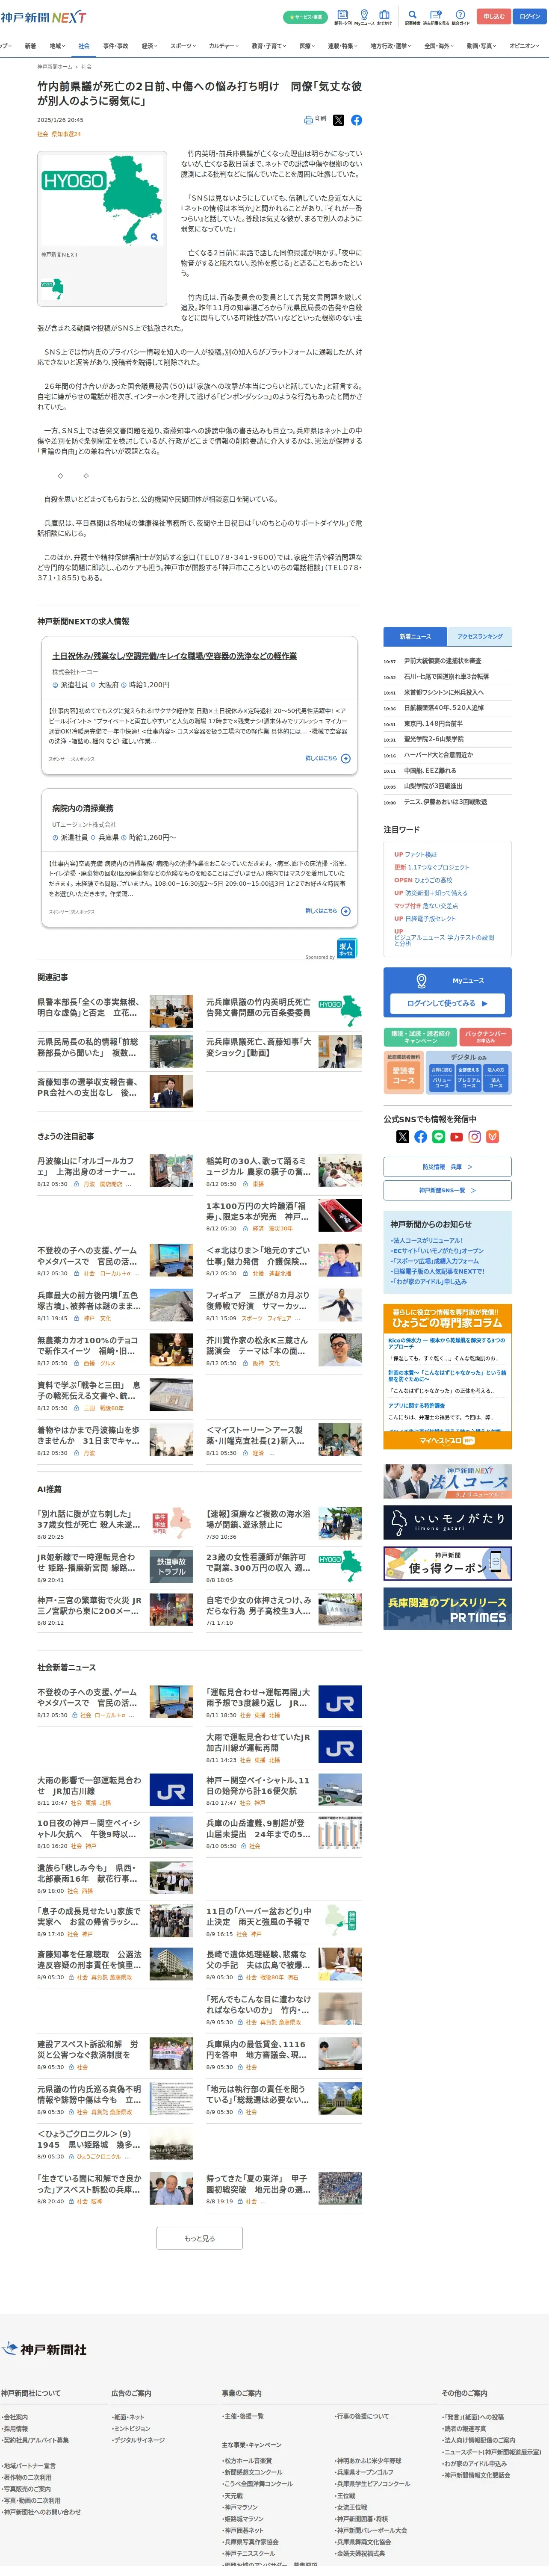
Task: Select the プレミアムコース button
Action: click(x=468, y=1078)
